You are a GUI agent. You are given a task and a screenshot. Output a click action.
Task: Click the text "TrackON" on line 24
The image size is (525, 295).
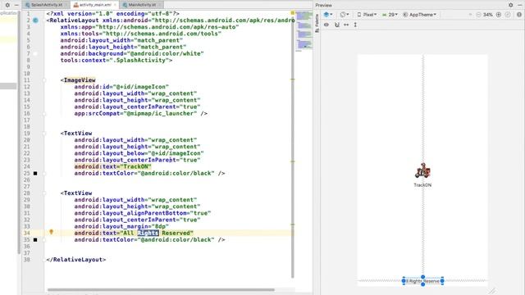click(135, 166)
